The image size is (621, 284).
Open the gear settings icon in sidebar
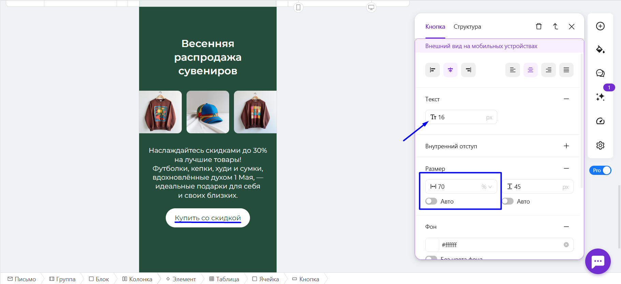click(x=600, y=146)
